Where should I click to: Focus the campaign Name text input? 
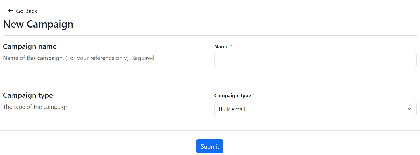[315, 60]
